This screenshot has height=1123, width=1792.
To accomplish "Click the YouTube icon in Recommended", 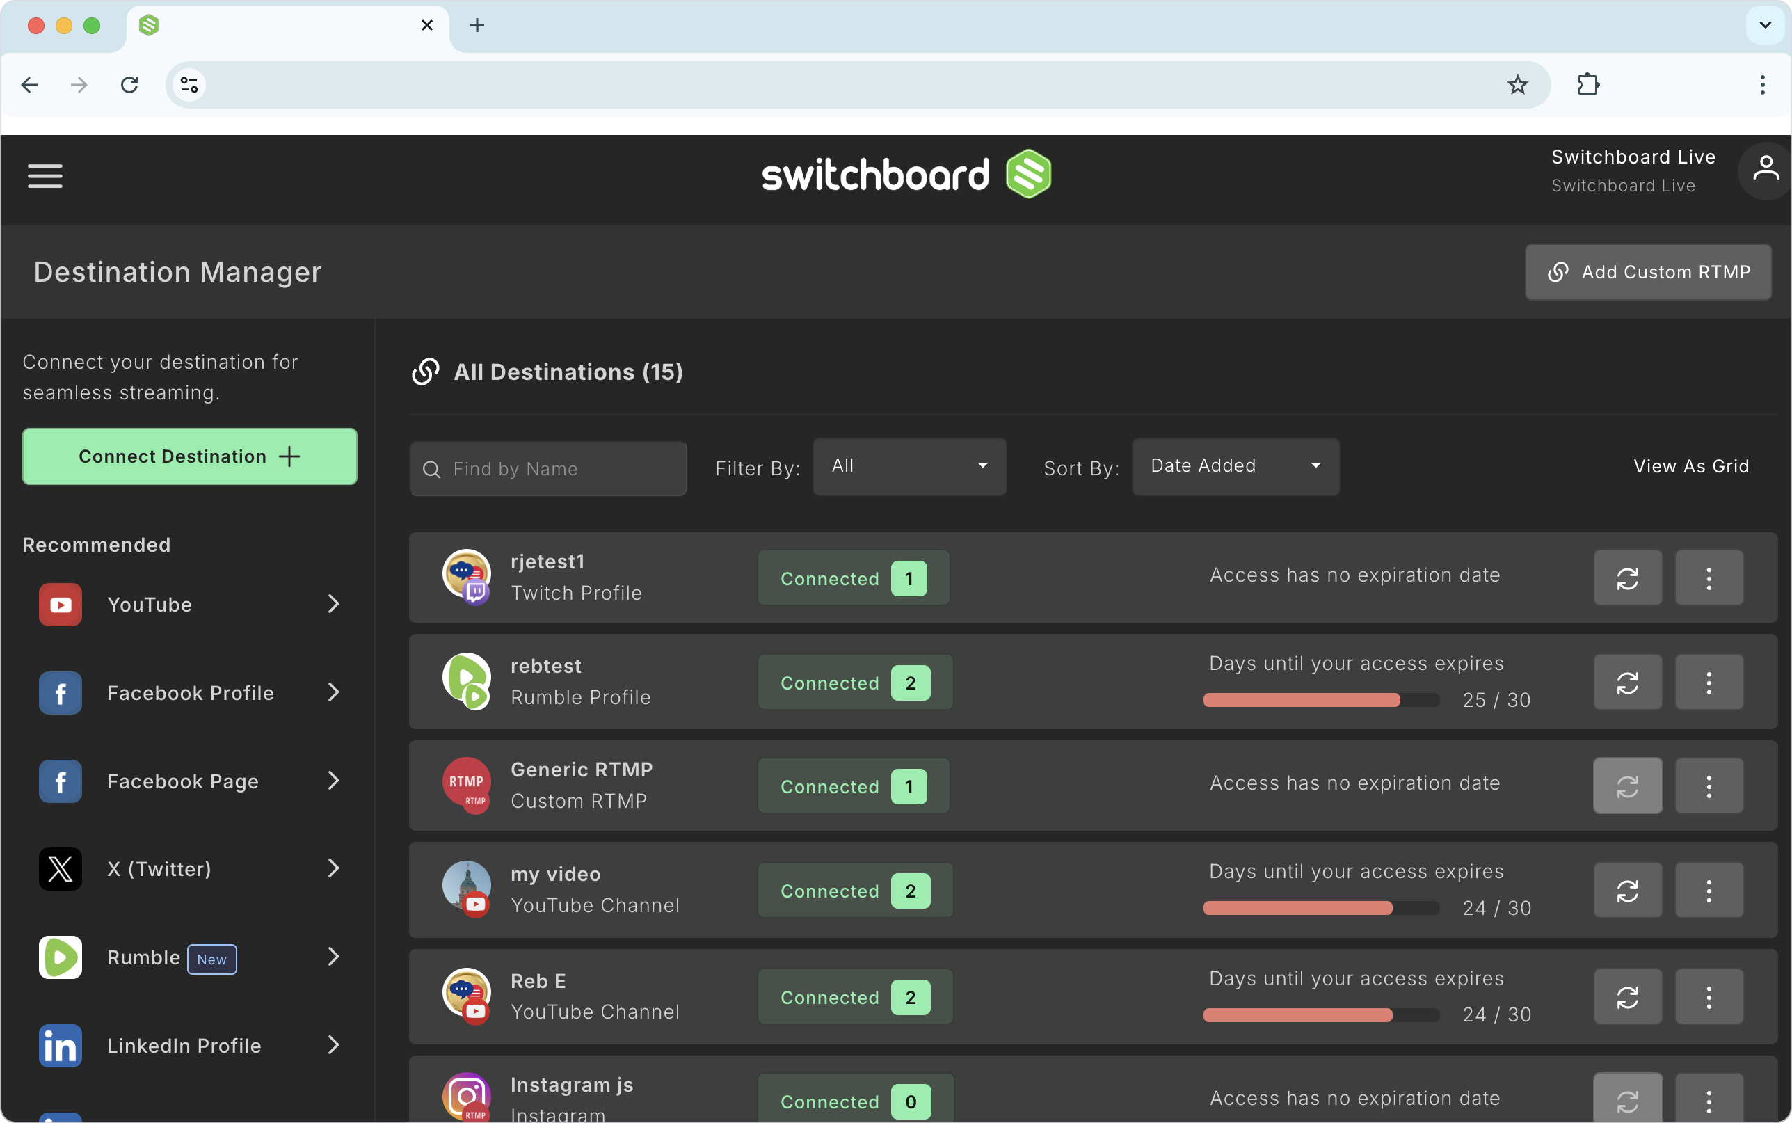I will pos(60,605).
